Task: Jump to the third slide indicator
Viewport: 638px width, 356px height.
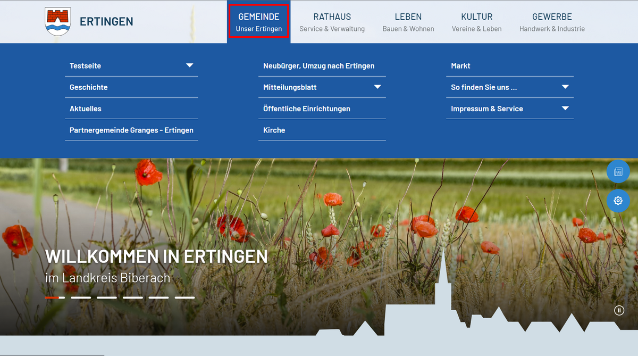Action: pos(107,297)
